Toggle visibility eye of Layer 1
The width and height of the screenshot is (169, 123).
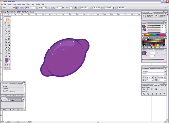tap(2, 100)
